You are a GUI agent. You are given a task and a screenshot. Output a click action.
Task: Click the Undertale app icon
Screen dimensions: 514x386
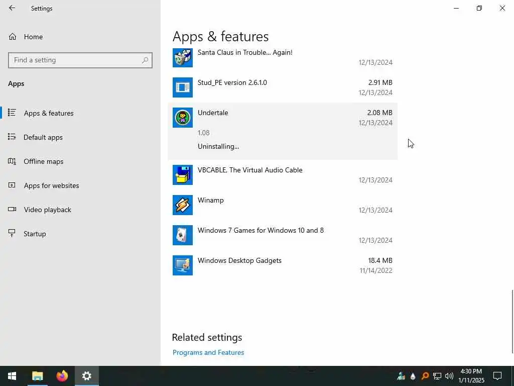click(183, 118)
